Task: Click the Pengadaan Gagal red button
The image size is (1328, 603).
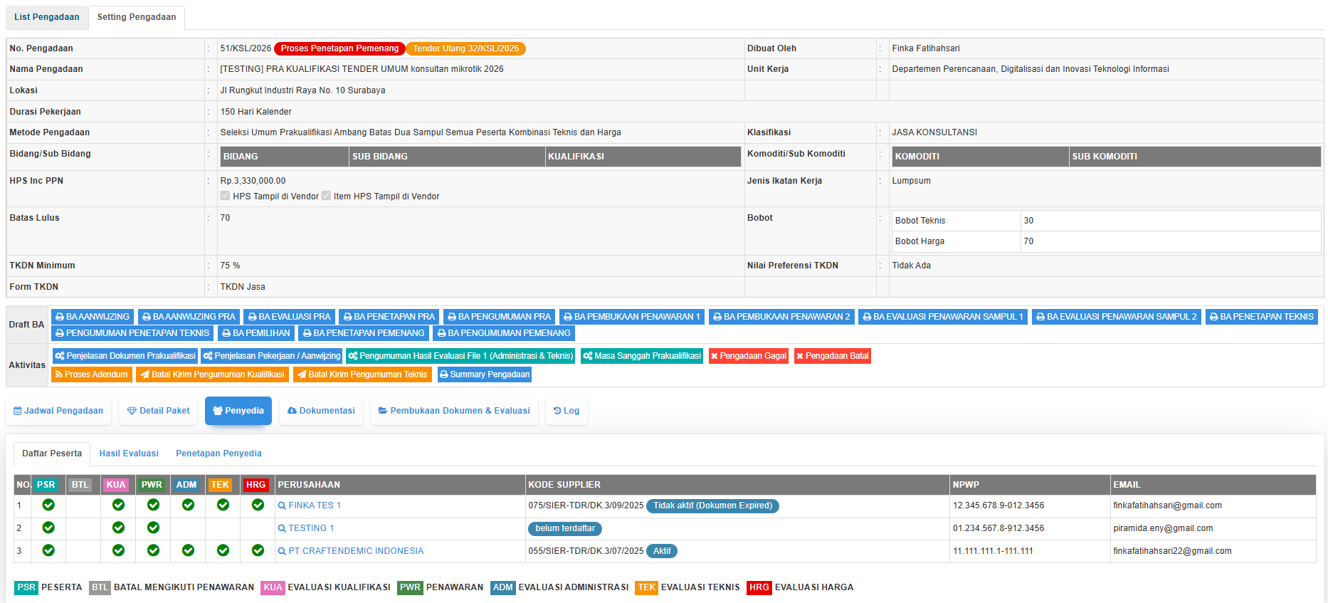Action: [748, 356]
